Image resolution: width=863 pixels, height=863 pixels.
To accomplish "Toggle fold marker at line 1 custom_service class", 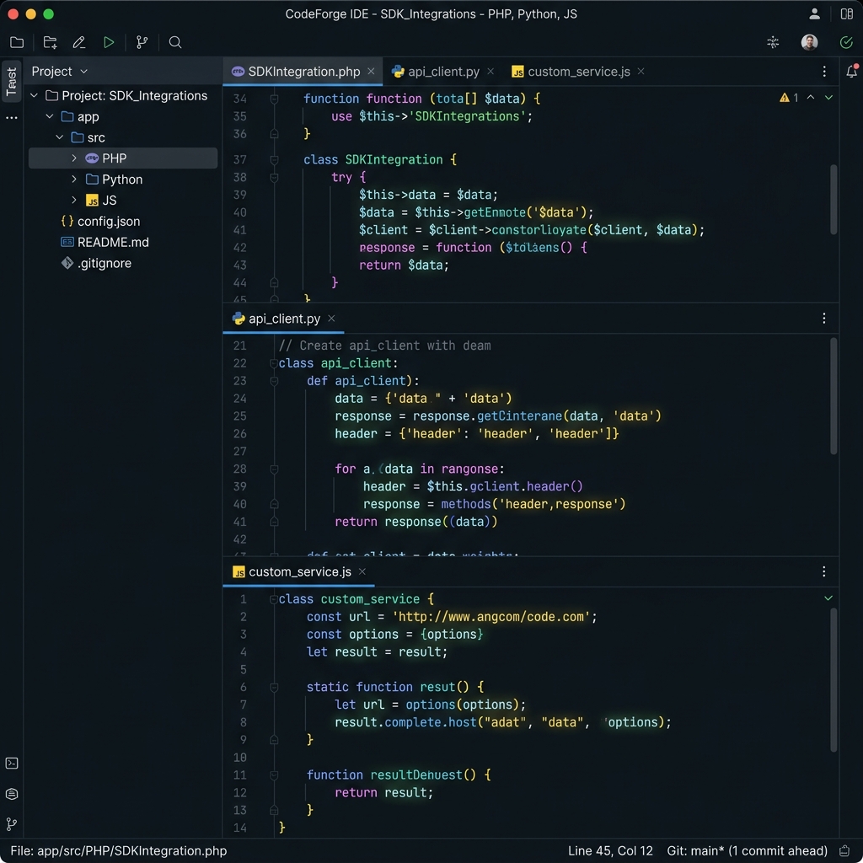I will point(274,599).
